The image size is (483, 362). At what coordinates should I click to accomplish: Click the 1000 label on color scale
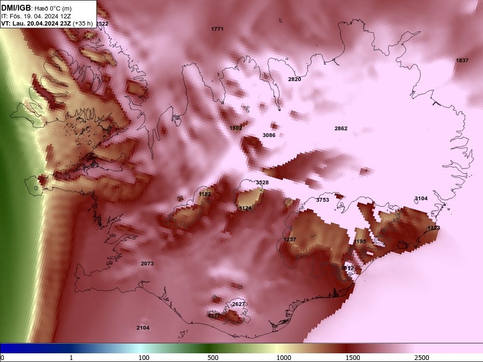[x=284, y=358]
